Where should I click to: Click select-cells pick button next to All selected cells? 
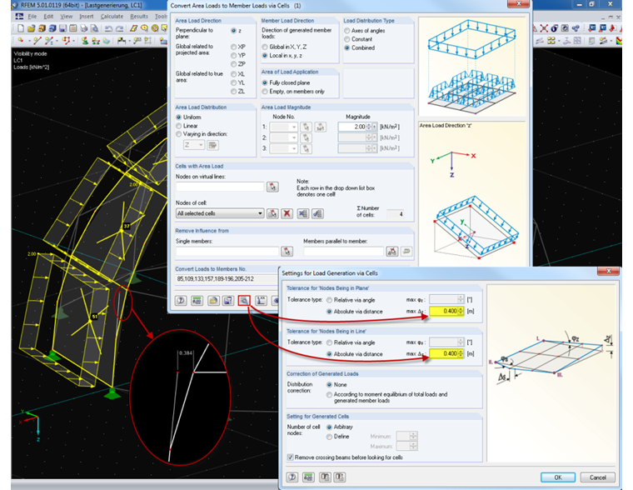coord(272,213)
